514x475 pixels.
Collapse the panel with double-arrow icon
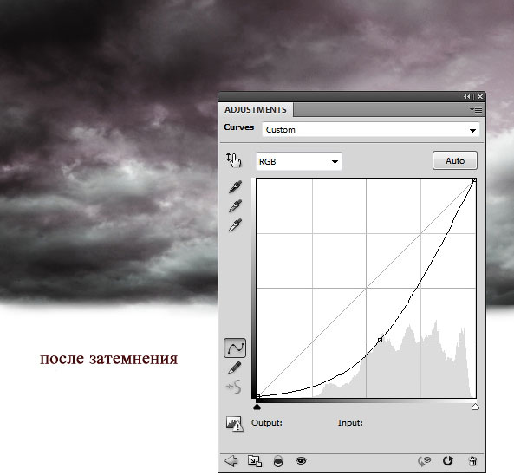coord(467,97)
